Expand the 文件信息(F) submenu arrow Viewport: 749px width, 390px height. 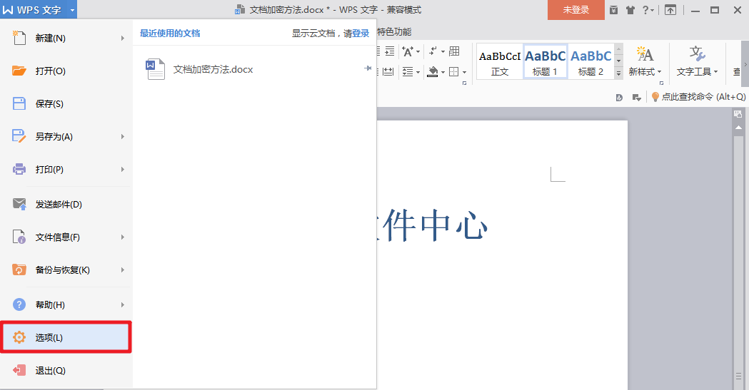(123, 237)
